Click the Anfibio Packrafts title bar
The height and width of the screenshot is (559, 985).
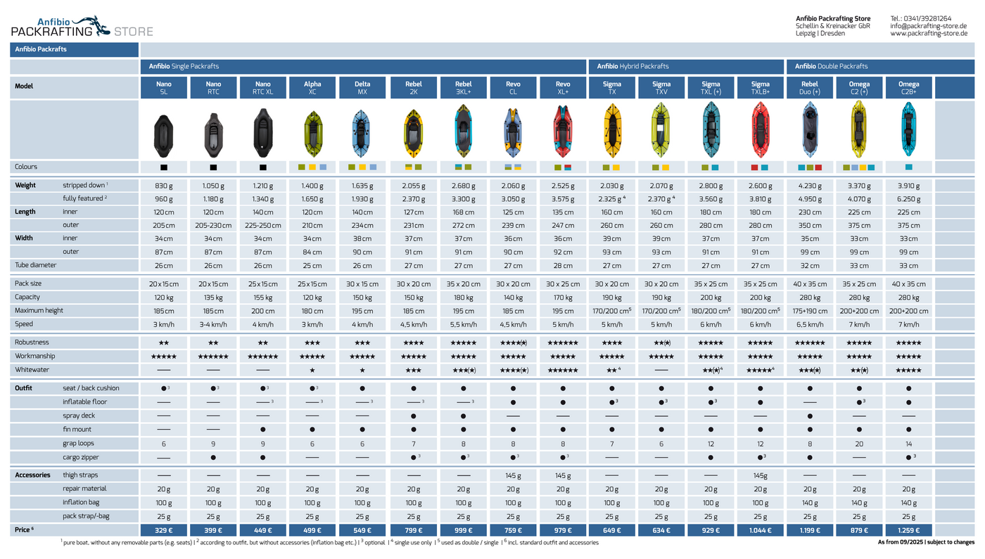click(x=74, y=49)
